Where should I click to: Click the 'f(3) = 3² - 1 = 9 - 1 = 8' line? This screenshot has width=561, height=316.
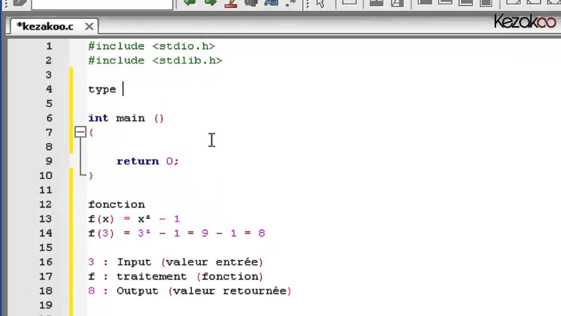tap(177, 233)
